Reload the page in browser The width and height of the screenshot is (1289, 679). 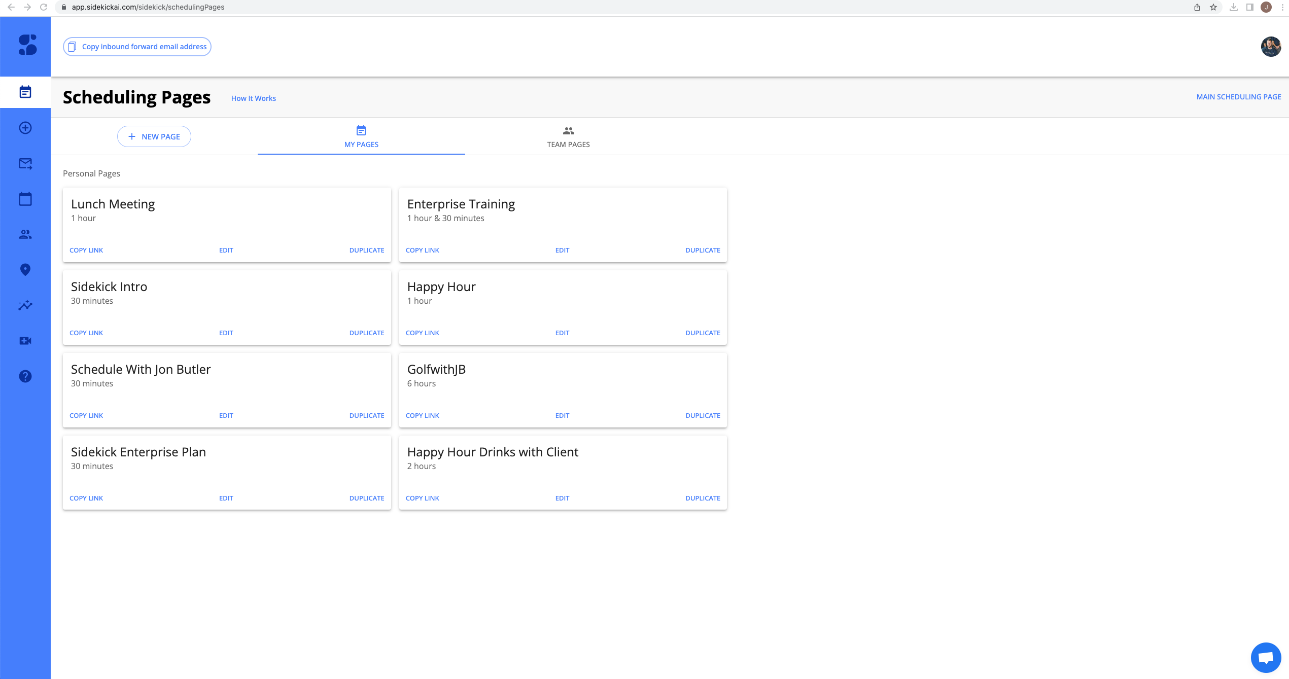coord(44,7)
